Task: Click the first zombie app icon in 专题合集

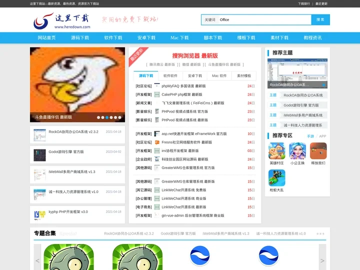Action: (x=68, y=257)
